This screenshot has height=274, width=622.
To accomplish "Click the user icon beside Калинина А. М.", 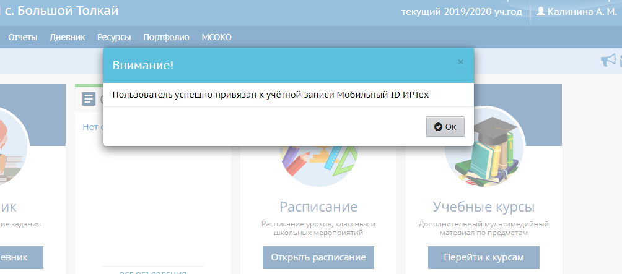I will click(x=540, y=11).
